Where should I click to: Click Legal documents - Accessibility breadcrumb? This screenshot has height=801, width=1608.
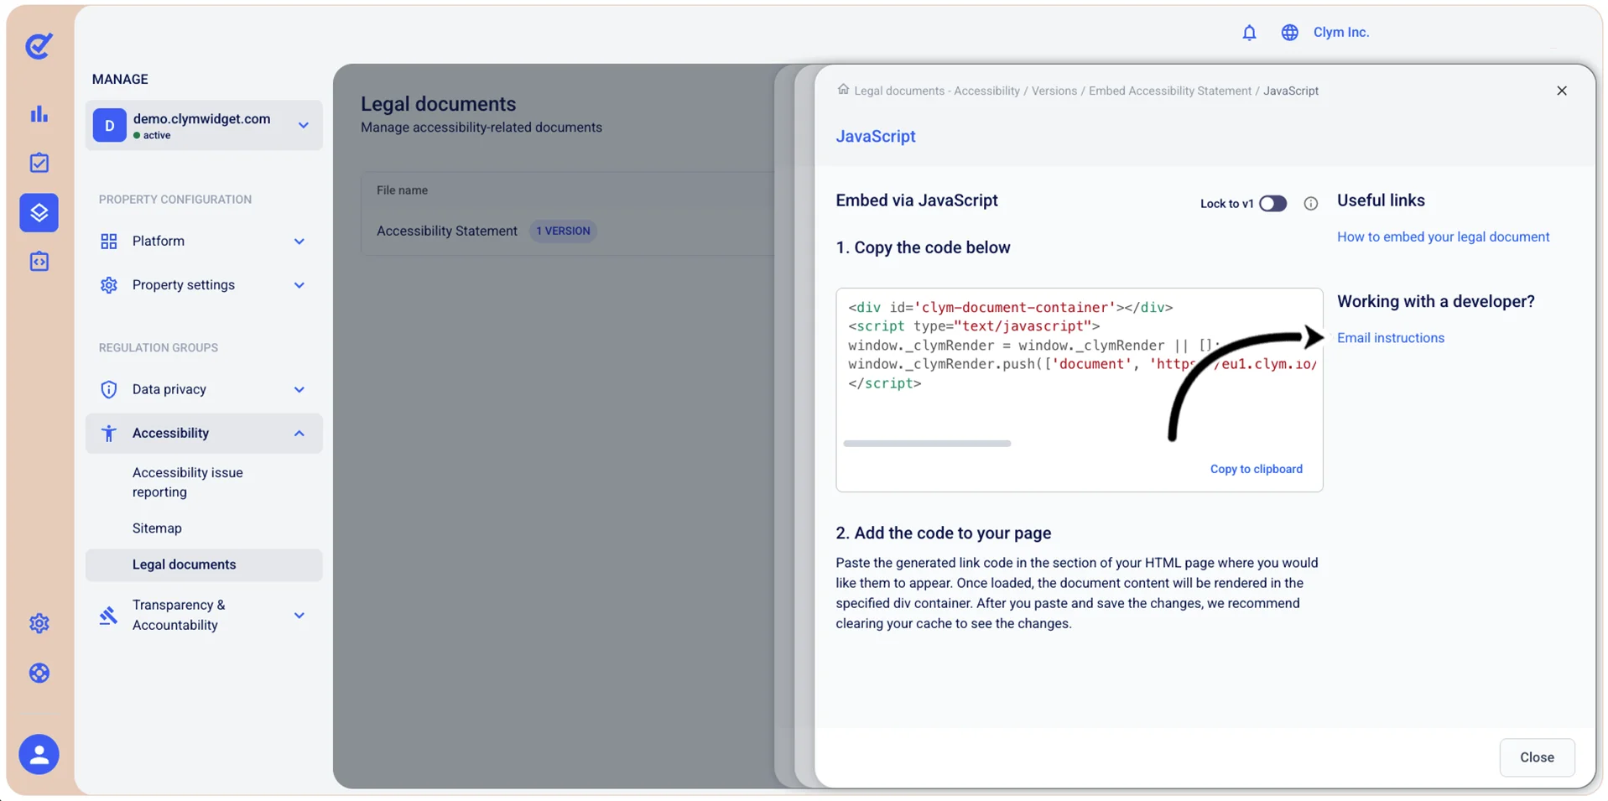[936, 91]
